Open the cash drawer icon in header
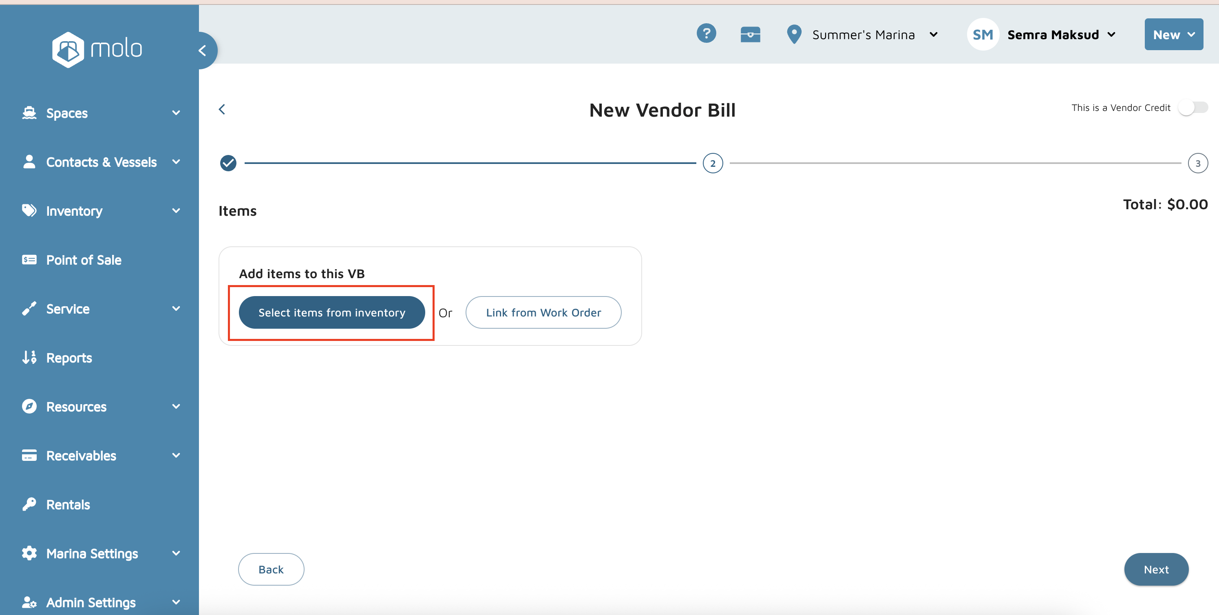1219x615 pixels. 750,35
